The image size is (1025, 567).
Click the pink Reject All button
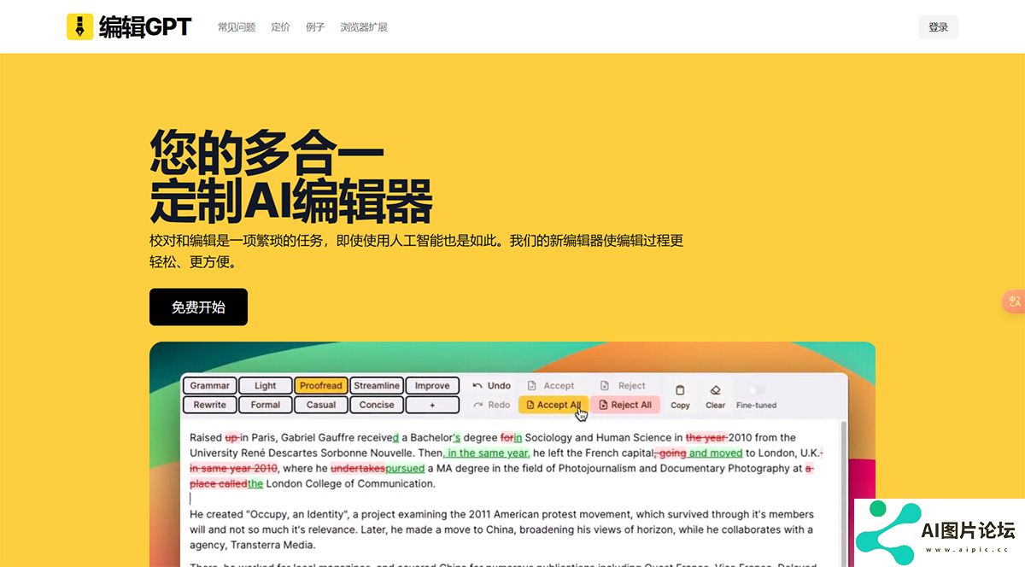coord(625,405)
